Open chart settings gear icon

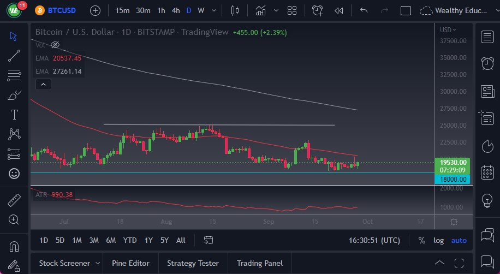454,222
